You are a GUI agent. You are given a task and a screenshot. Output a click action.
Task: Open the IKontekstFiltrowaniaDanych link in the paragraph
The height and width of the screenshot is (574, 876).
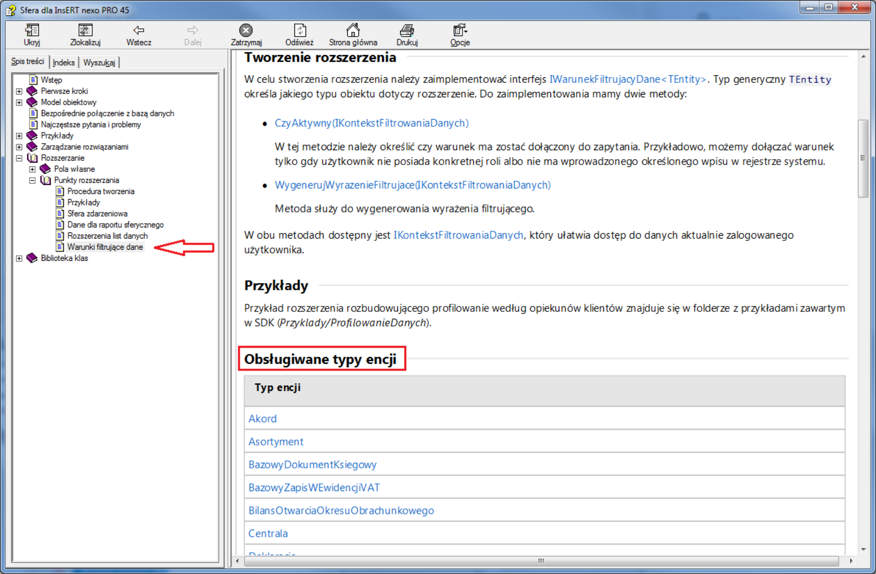[x=459, y=235]
